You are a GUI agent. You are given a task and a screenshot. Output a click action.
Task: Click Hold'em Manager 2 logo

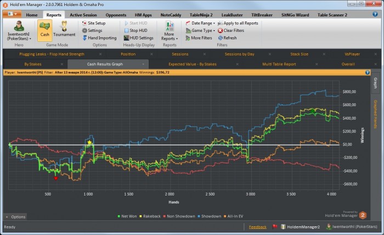point(363,215)
